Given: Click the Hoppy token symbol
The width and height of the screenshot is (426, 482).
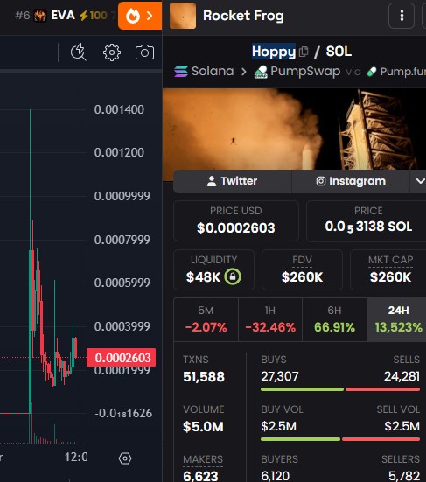Looking at the screenshot, I should (274, 52).
